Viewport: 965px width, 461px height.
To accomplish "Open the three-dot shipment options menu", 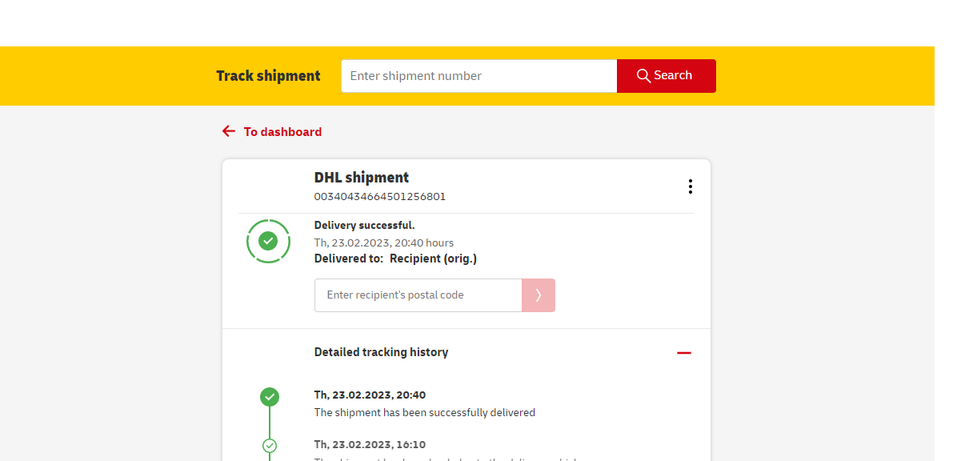I will click(x=690, y=186).
